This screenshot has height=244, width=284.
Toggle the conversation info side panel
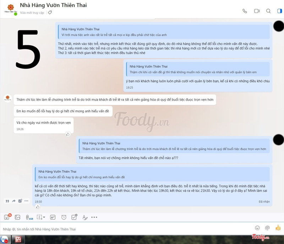point(279,11)
